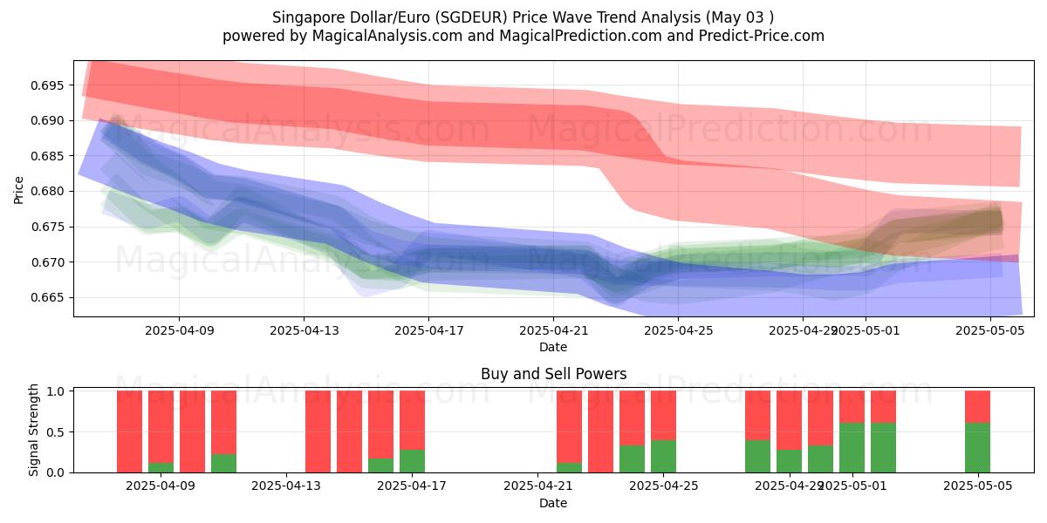Click the 'Date' label below price chart
This screenshot has width=1047, height=523.
point(553,347)
